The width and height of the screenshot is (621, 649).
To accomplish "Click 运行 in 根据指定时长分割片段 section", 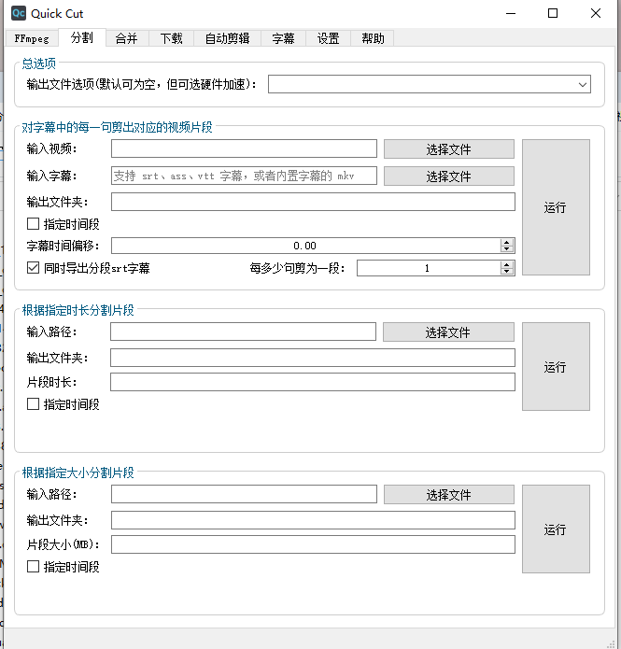I will tap(556, 367).
